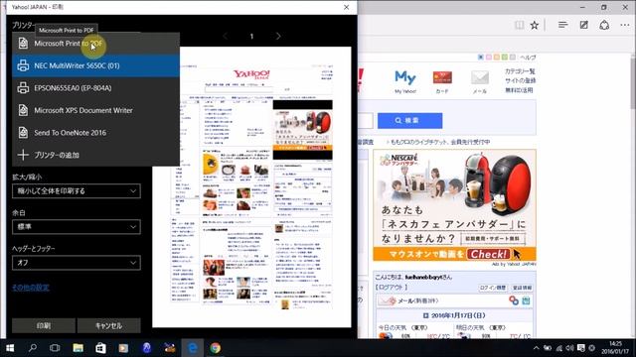
Task: Select Microsoft Print to PDF printer
Action: [95, 44]
